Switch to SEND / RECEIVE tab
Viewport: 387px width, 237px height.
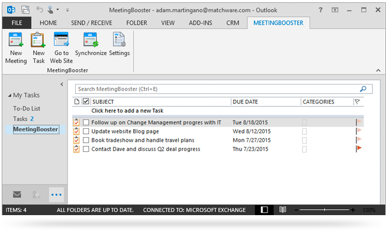92,23
